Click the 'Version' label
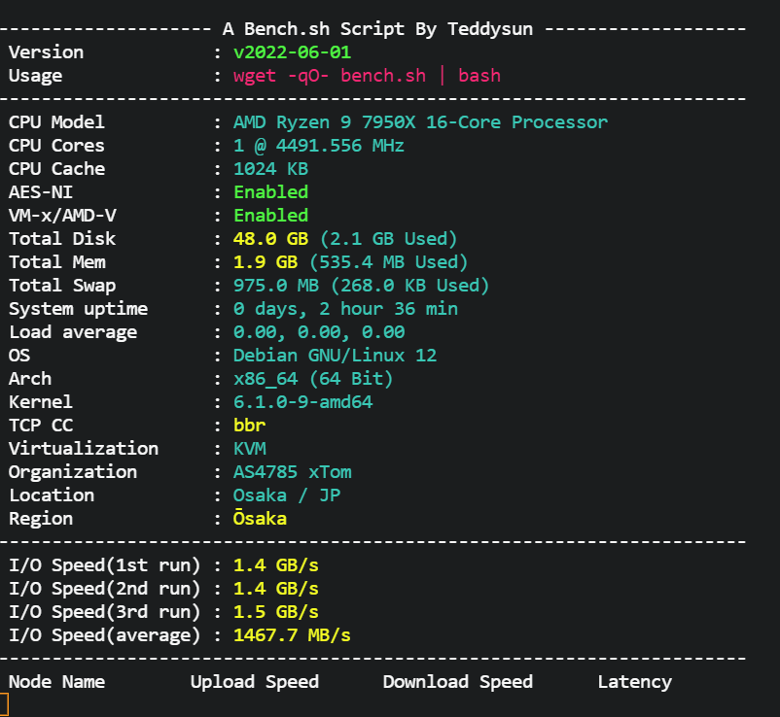780x717 pixels. tap(47, 52)
